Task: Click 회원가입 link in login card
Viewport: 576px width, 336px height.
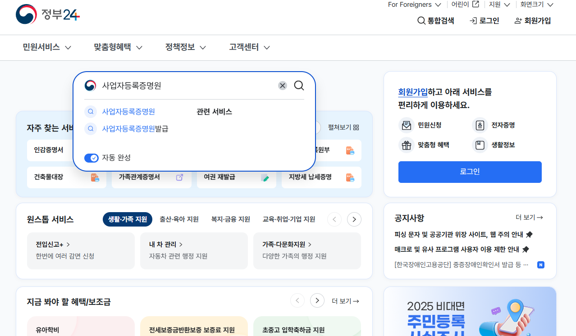Action: [413, 92]
